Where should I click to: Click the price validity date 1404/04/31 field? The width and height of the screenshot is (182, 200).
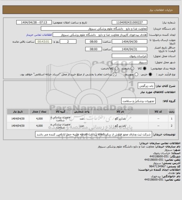[x=130, y=49]
